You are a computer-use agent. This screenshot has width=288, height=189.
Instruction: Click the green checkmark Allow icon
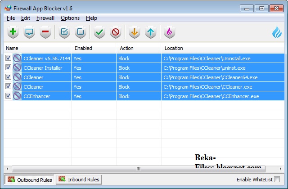[99, 32]
